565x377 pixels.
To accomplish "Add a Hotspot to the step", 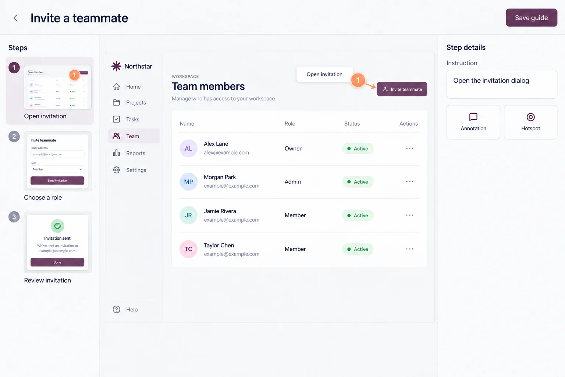I will (x=530, y=122).
